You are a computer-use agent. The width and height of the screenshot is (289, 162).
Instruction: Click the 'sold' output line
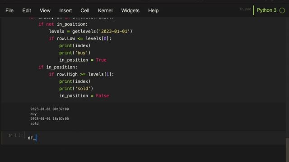(34, 124)
